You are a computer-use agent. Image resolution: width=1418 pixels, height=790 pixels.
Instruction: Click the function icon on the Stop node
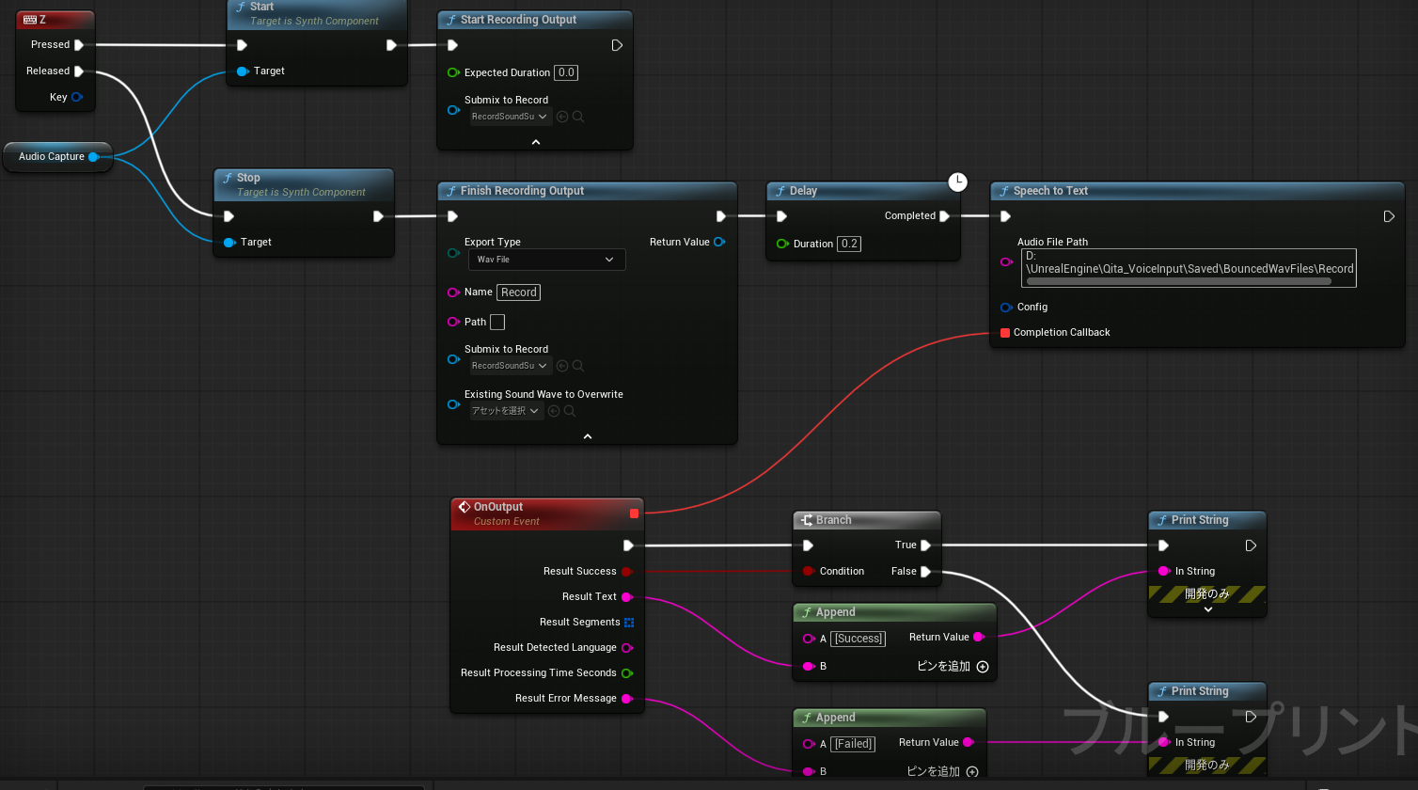228,178
